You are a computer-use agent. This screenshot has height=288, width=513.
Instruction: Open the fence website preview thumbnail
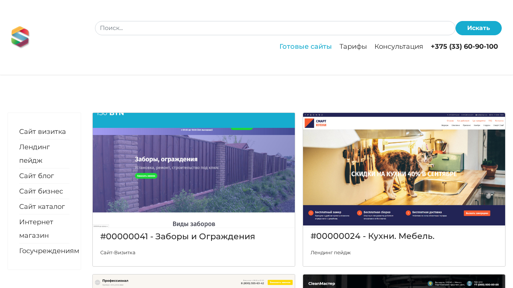pos(194,170)
